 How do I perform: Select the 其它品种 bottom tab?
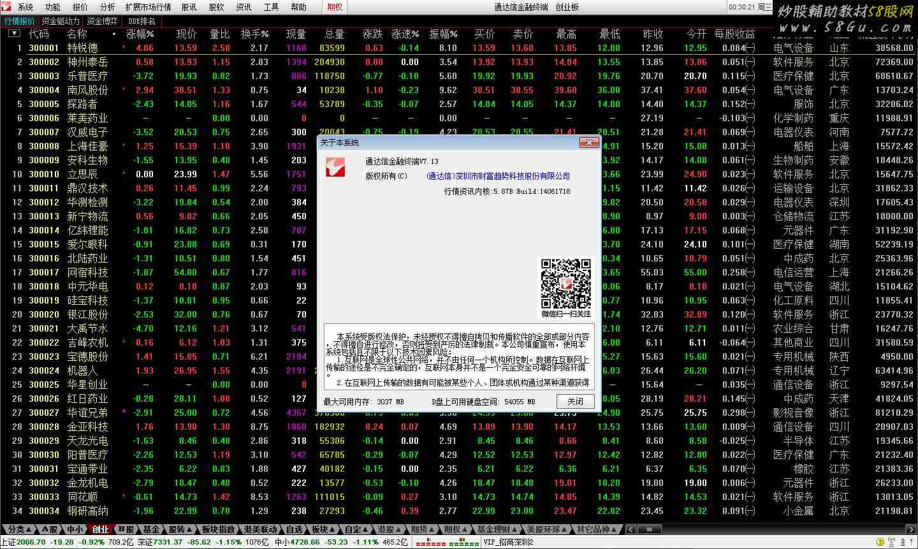point(597,529)
